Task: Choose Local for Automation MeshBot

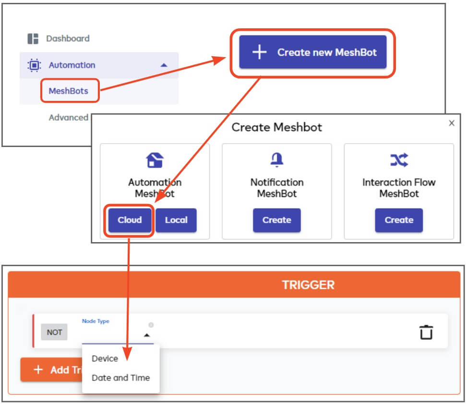Action: click(176, 220)
